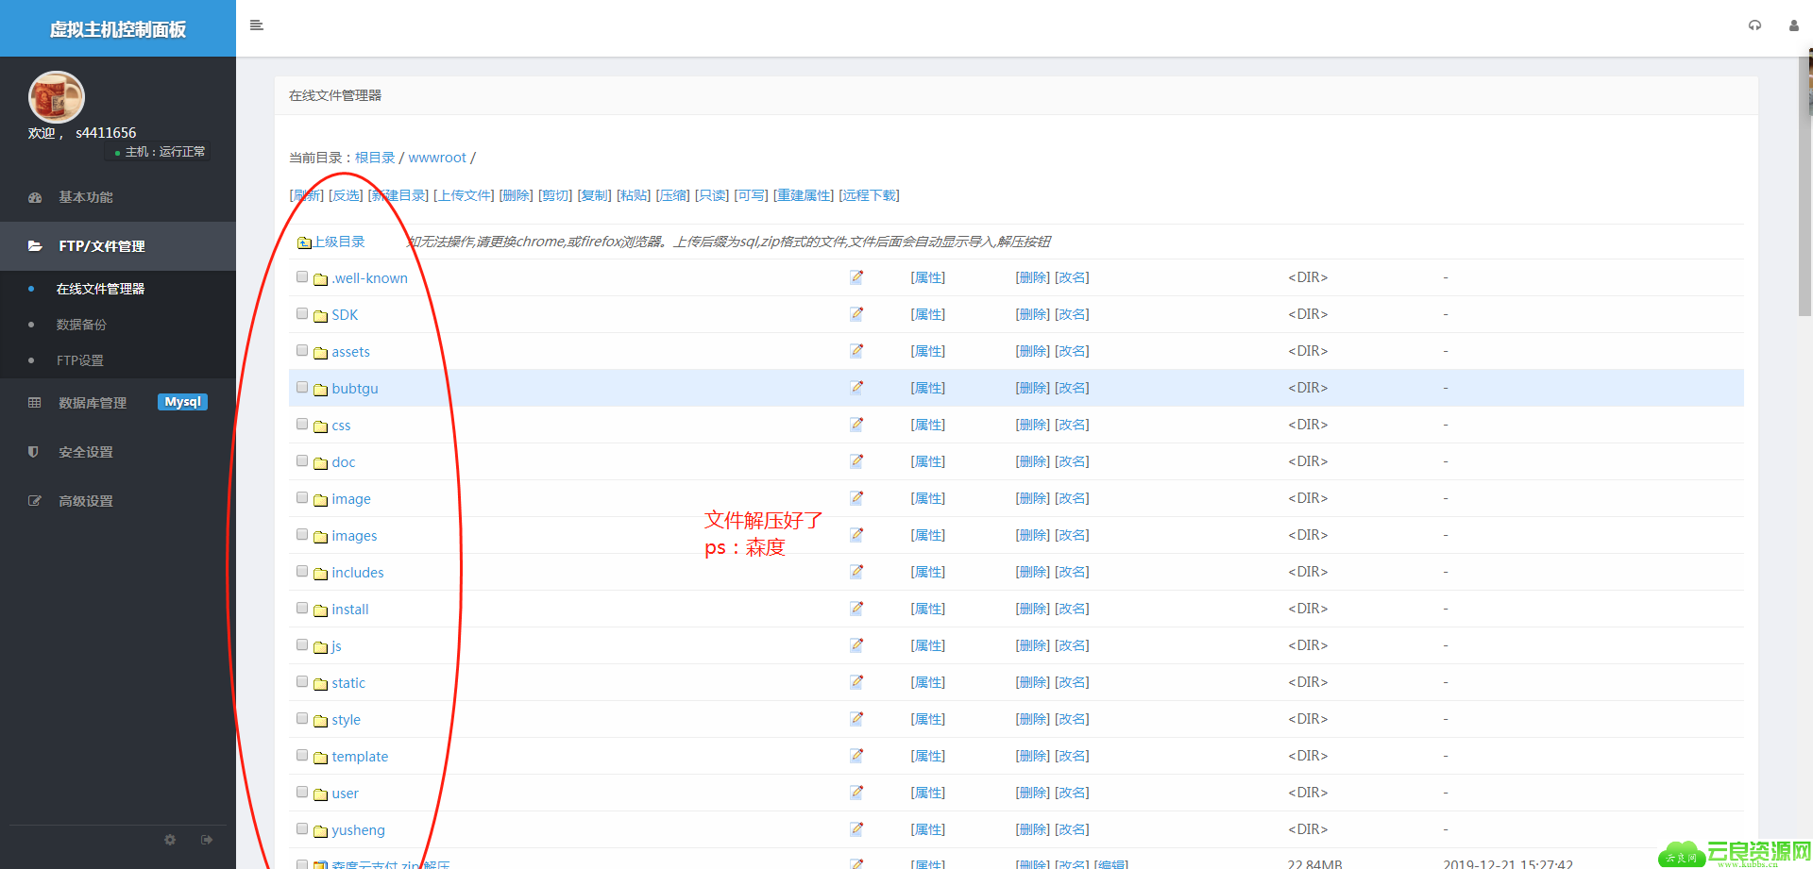Open the user account icon in header
This screenshot has height=869, width=1813.
pos(1793,25)
